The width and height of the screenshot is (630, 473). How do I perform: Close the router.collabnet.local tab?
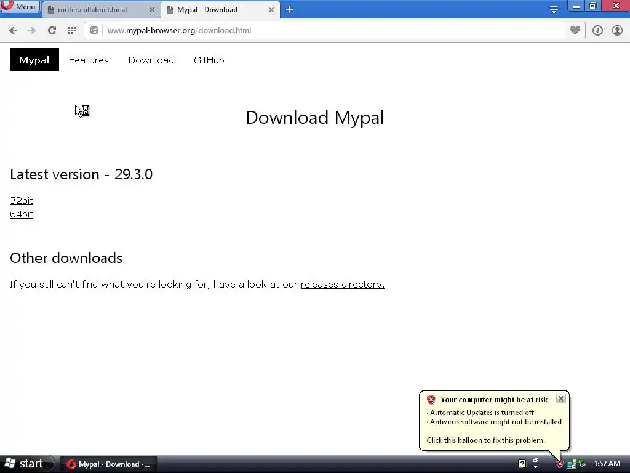(x=152, y=10)
